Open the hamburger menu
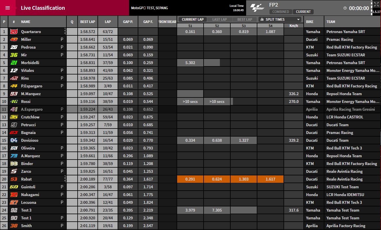 click(x=8, y=8)
